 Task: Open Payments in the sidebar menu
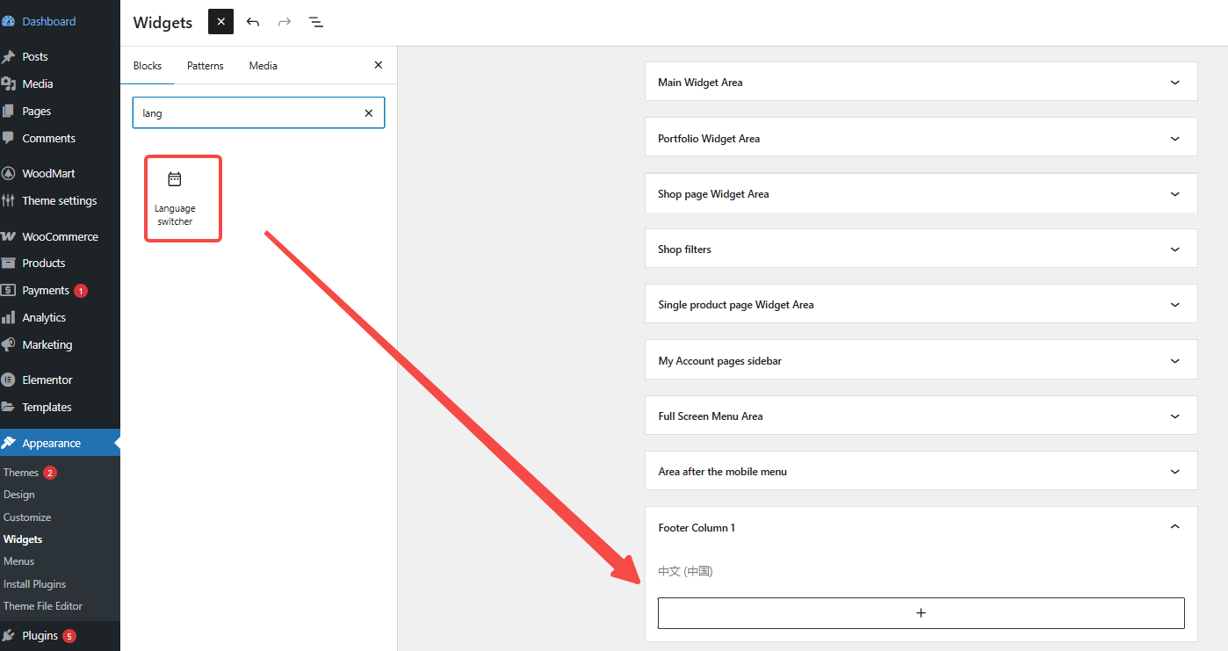(46, 290)
